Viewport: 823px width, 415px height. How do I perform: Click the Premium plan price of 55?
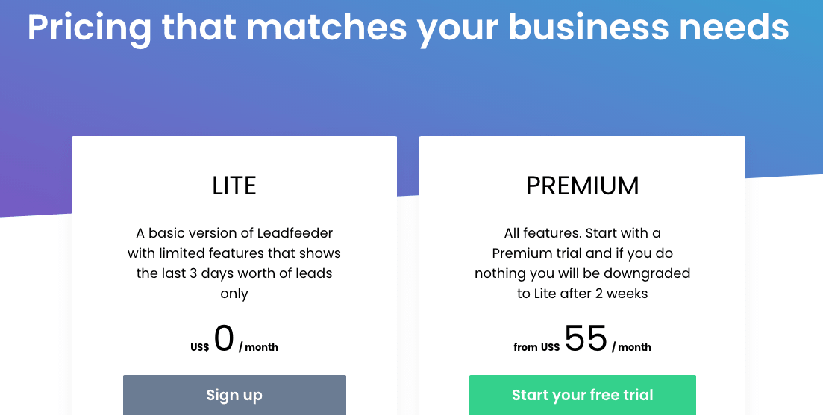click(586, 339)
